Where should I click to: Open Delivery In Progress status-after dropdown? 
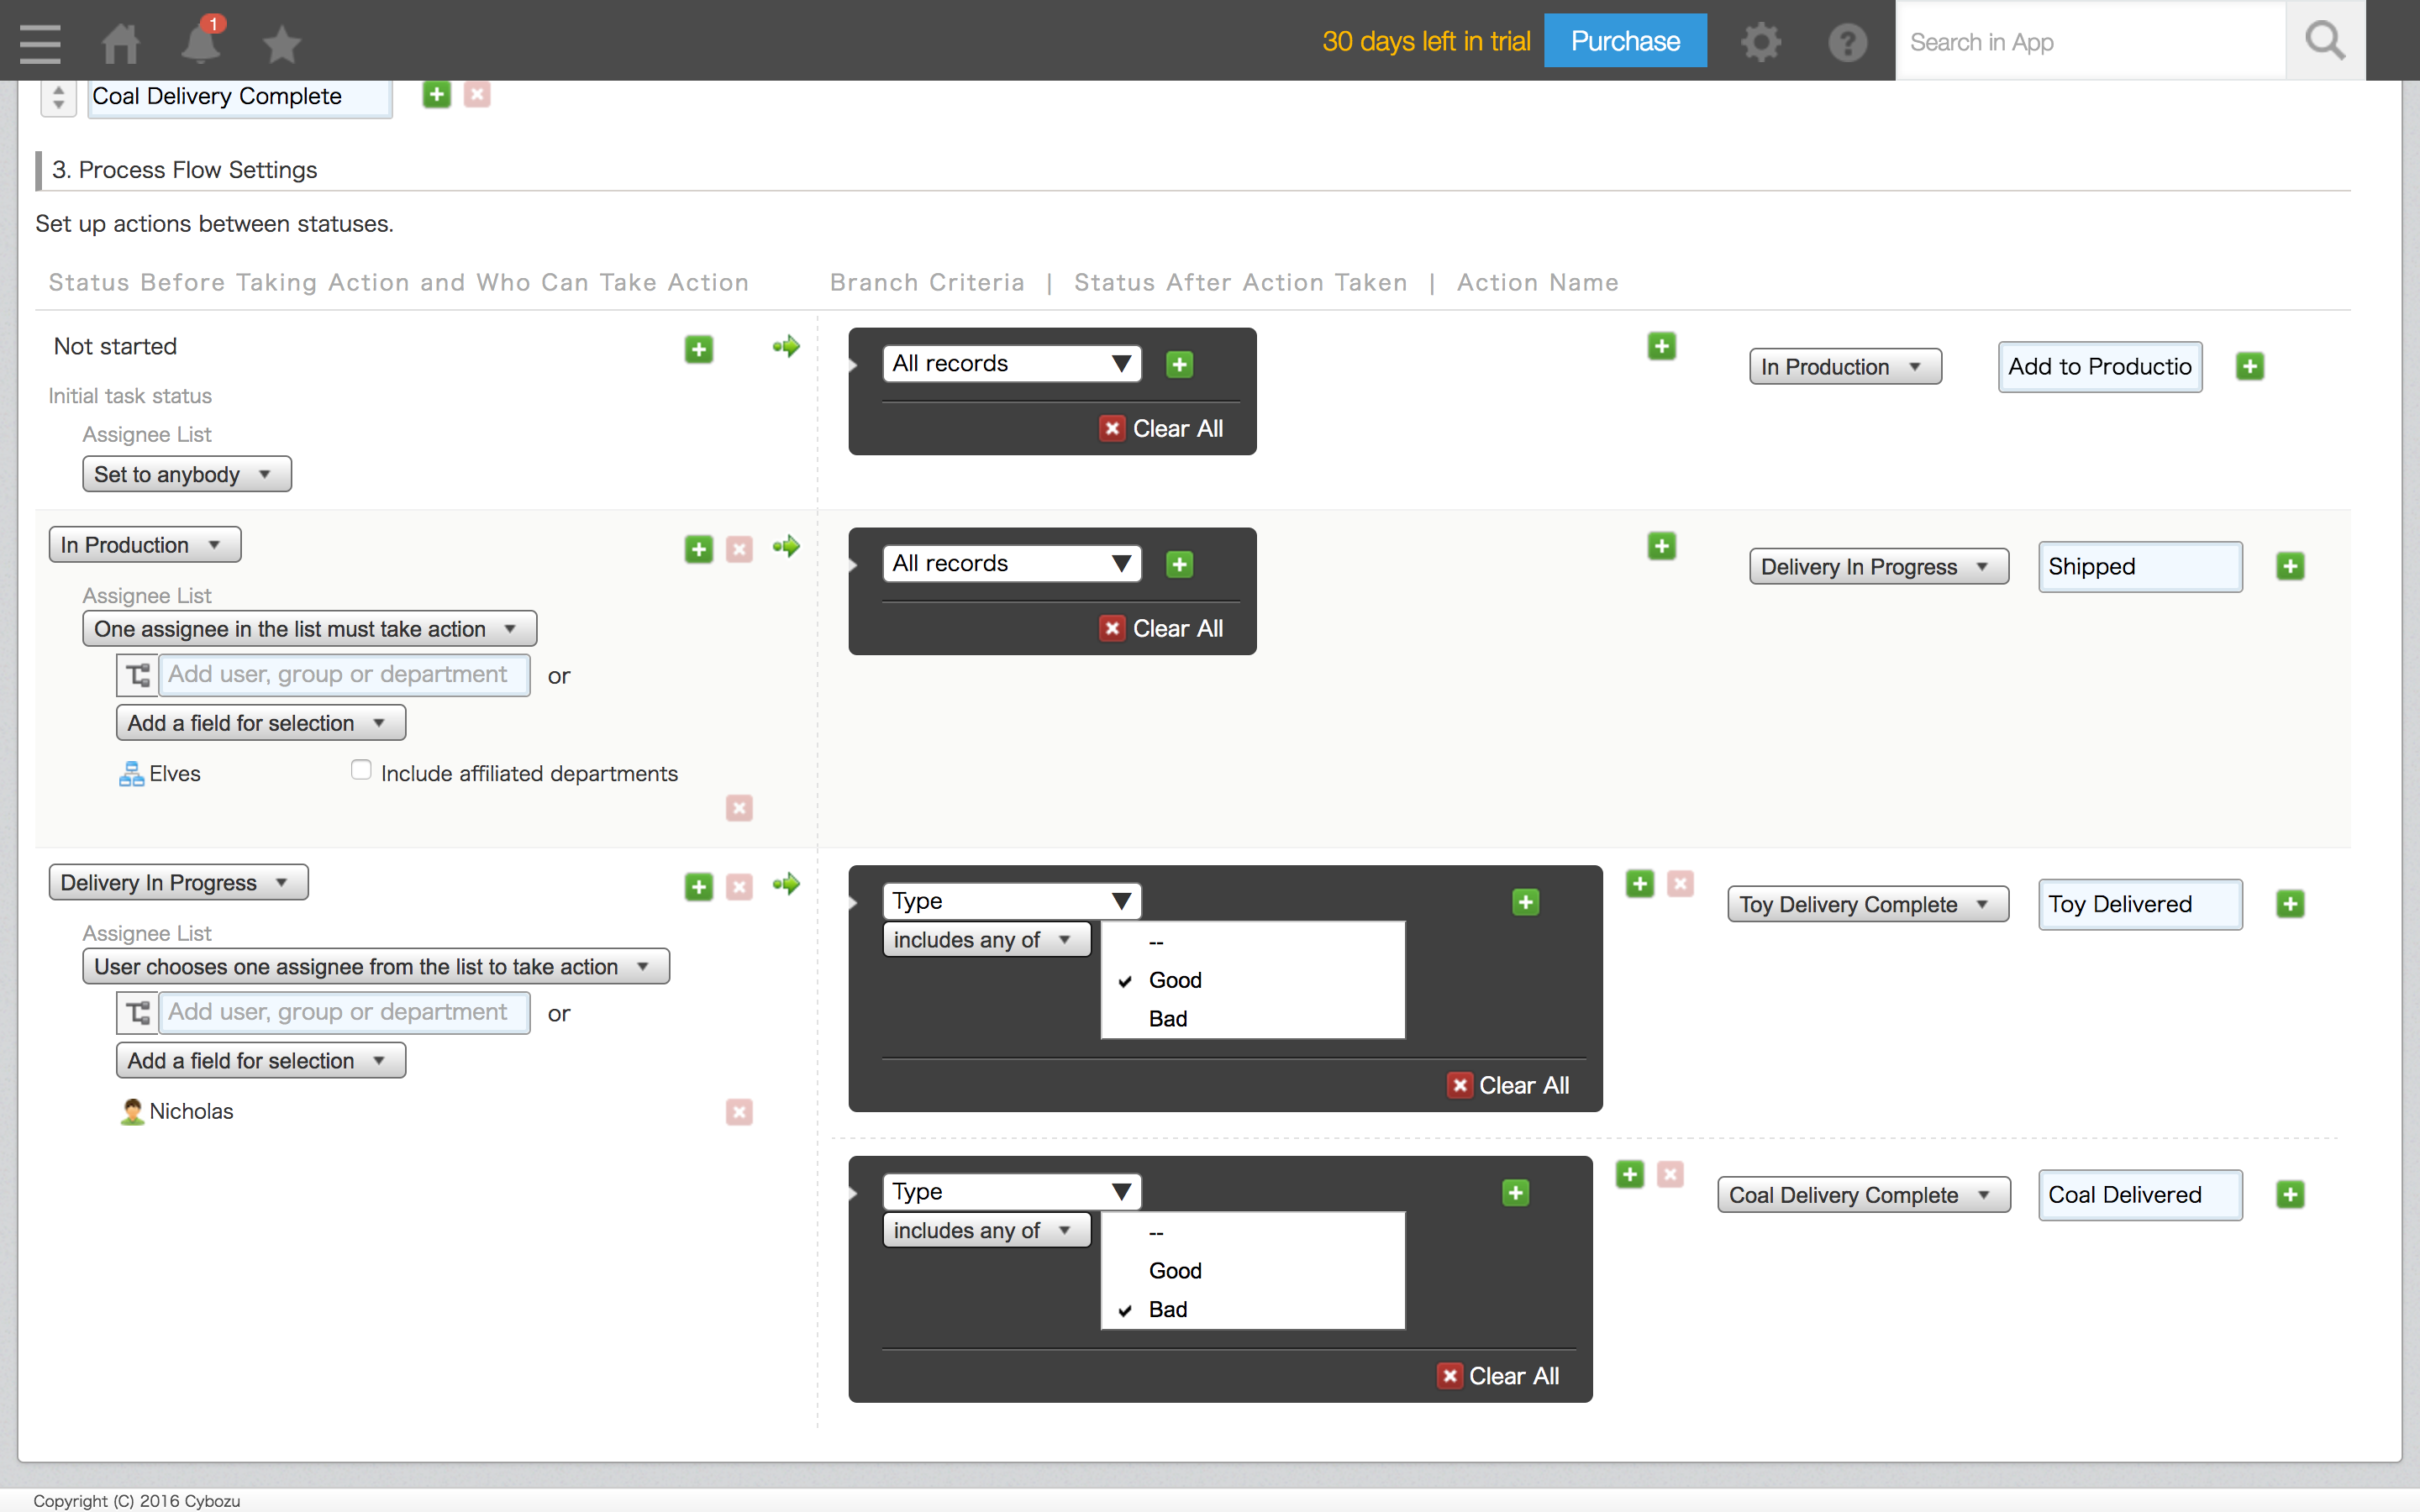[1879, 566]
